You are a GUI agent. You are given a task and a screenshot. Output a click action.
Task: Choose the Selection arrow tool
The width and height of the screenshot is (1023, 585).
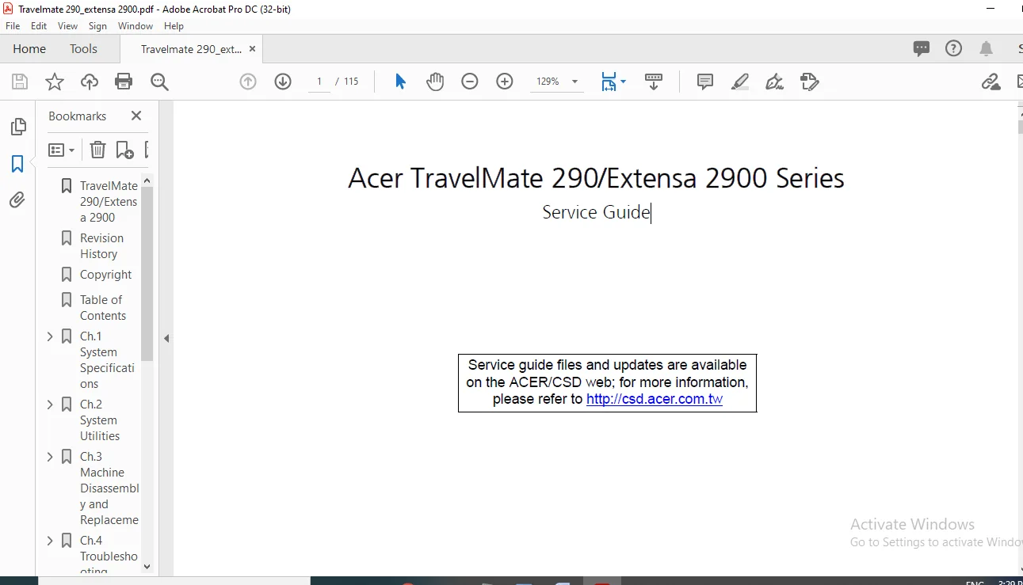pyautogui.click(x=400, y=82)
